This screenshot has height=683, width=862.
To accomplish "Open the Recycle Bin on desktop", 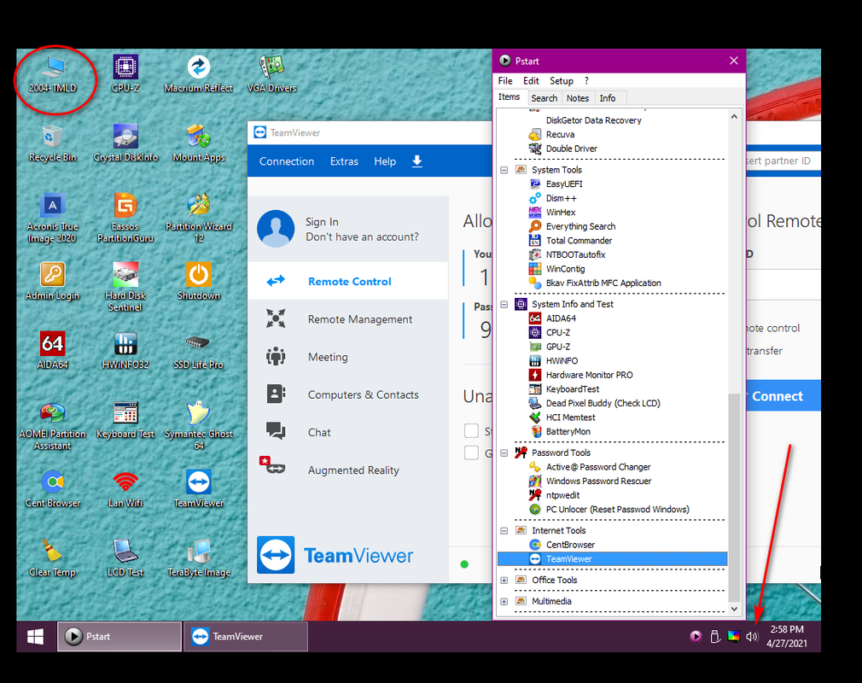I will (x=53, y=143).
